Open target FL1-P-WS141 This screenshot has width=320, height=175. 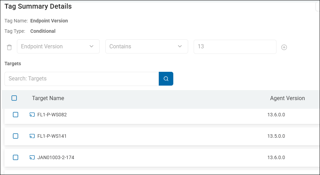pos(52,136)
